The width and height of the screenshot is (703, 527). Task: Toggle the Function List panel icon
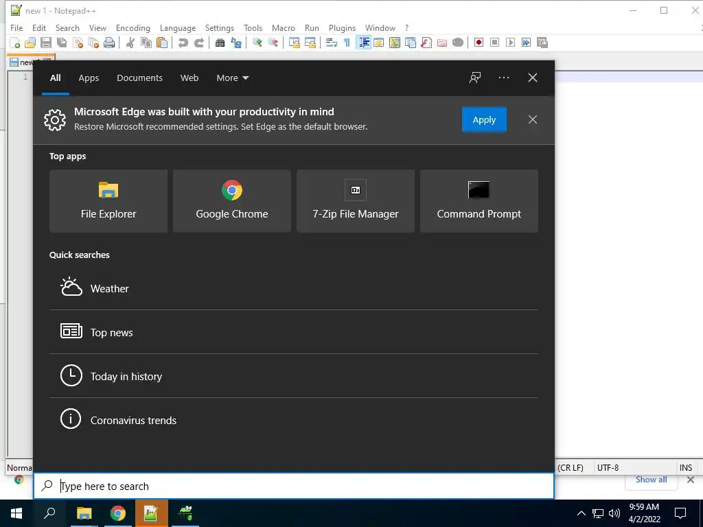(426, 43)
